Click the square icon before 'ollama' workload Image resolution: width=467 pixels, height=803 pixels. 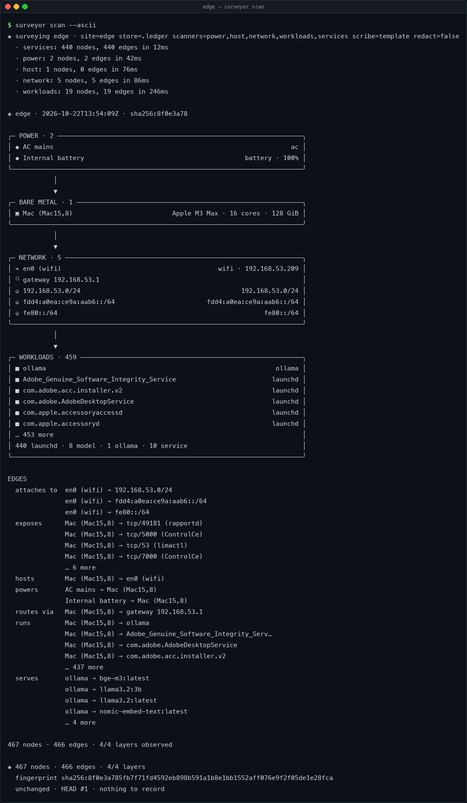17,368
